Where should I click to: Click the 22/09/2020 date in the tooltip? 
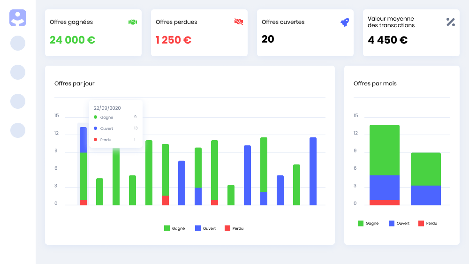(x=107, y=108)
